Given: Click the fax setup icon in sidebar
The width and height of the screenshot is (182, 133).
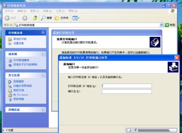Looking at the screenshot, I should pos(10,43).
